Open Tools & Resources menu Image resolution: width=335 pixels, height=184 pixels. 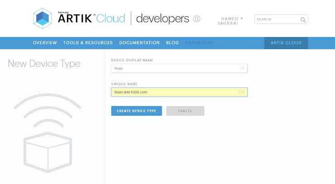(88, 43)
